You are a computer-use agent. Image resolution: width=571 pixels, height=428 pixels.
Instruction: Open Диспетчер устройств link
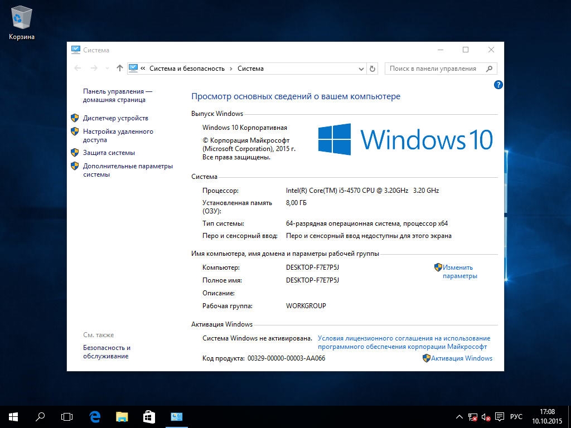tap(115, 118)
